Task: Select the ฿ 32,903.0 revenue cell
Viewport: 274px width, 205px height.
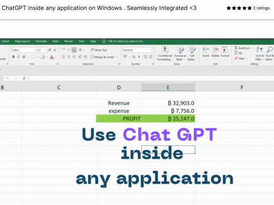Action: coord(168,103)
